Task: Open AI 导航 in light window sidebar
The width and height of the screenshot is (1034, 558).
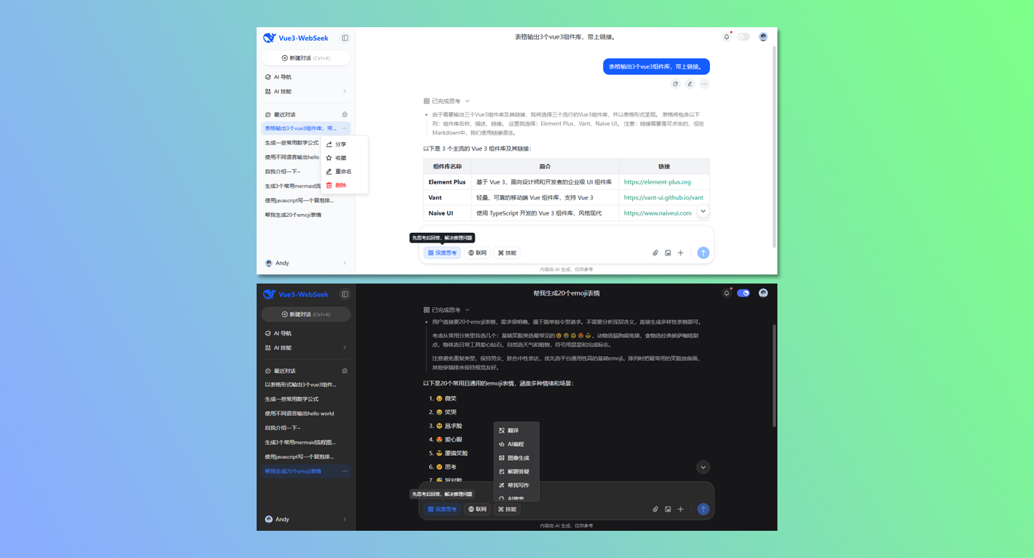Action: tap(306, 77)
